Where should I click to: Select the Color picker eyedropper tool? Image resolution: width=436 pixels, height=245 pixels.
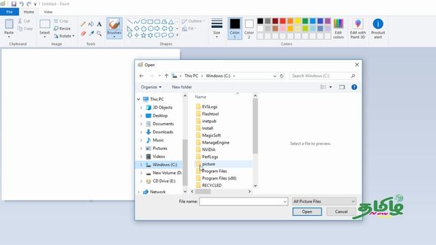click(91, 33)
